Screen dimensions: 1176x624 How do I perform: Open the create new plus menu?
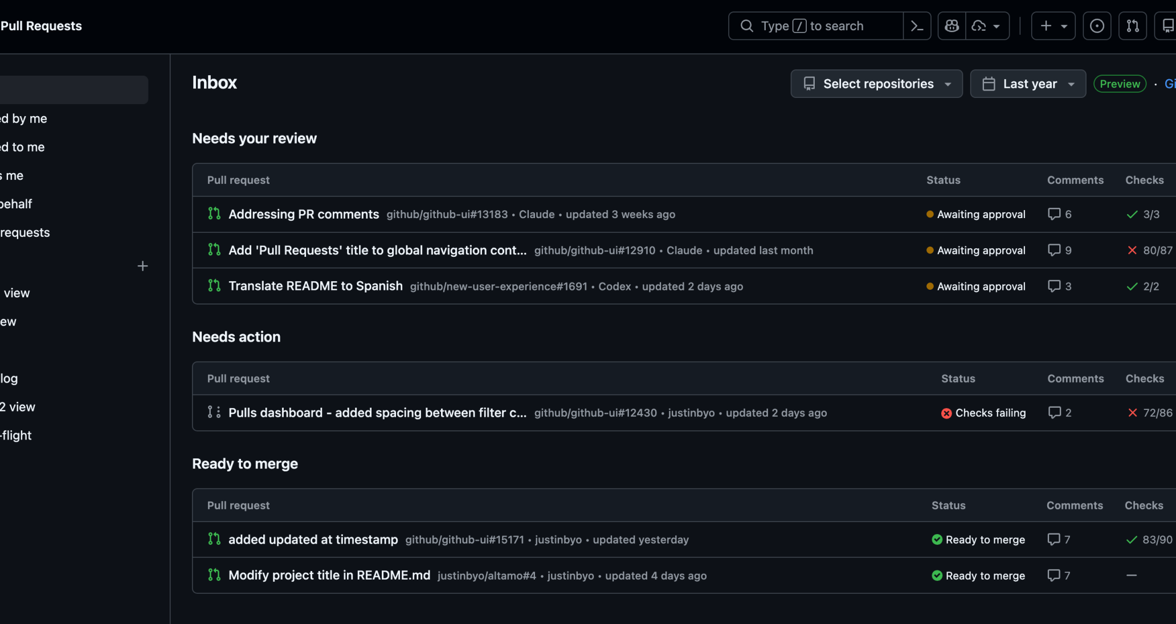[1053, 26]
